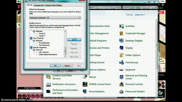The height and width of the screenshot is (102, 182).
Task: Open Location and Other Sensors icon
Action: (x=48, y=77)
